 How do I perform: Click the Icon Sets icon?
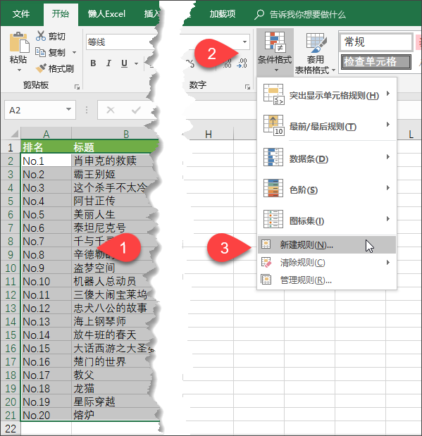pos(273,219)
